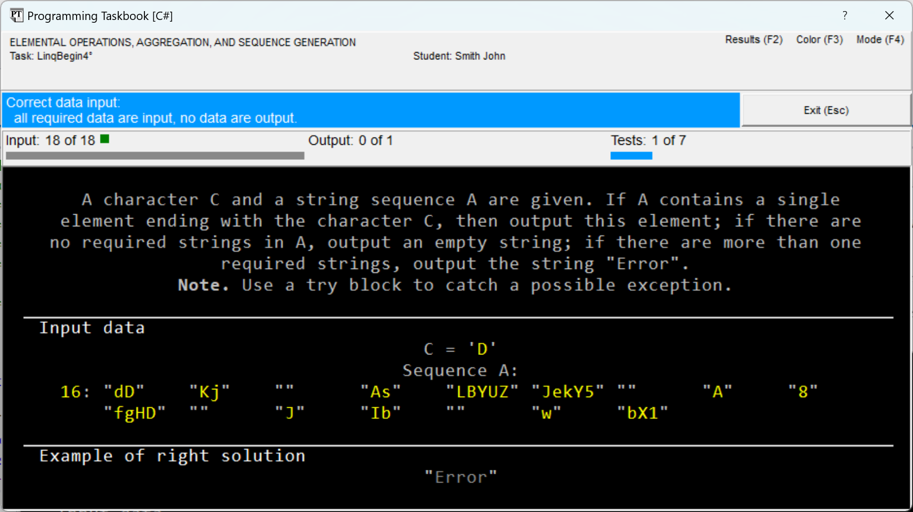913x512 pixels.
Task: Click the blue Tests progress bar
Action: click(631, 156)
